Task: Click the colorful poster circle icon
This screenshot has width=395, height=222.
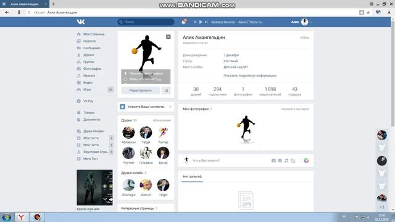Action: (x=306, y=160)
